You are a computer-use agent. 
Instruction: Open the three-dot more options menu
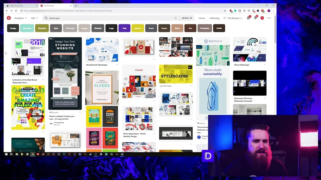pyautogui.click(x=269, y=18)
